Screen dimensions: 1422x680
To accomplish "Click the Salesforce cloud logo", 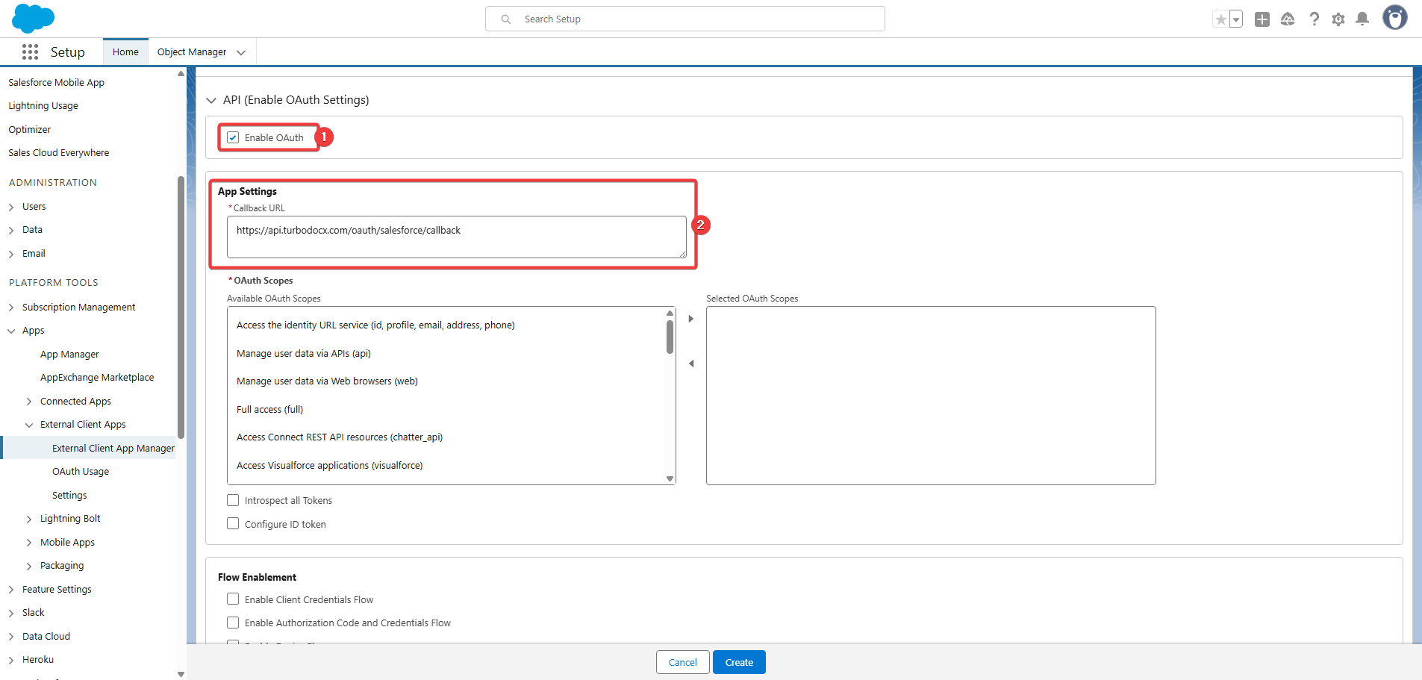I will click(34, 18).
